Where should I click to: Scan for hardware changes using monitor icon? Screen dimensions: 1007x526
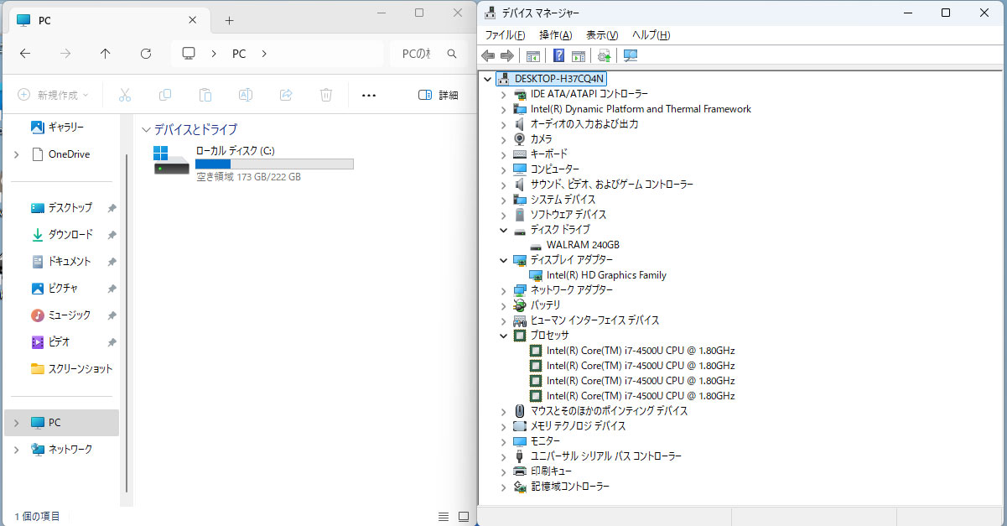coord(631,55)
